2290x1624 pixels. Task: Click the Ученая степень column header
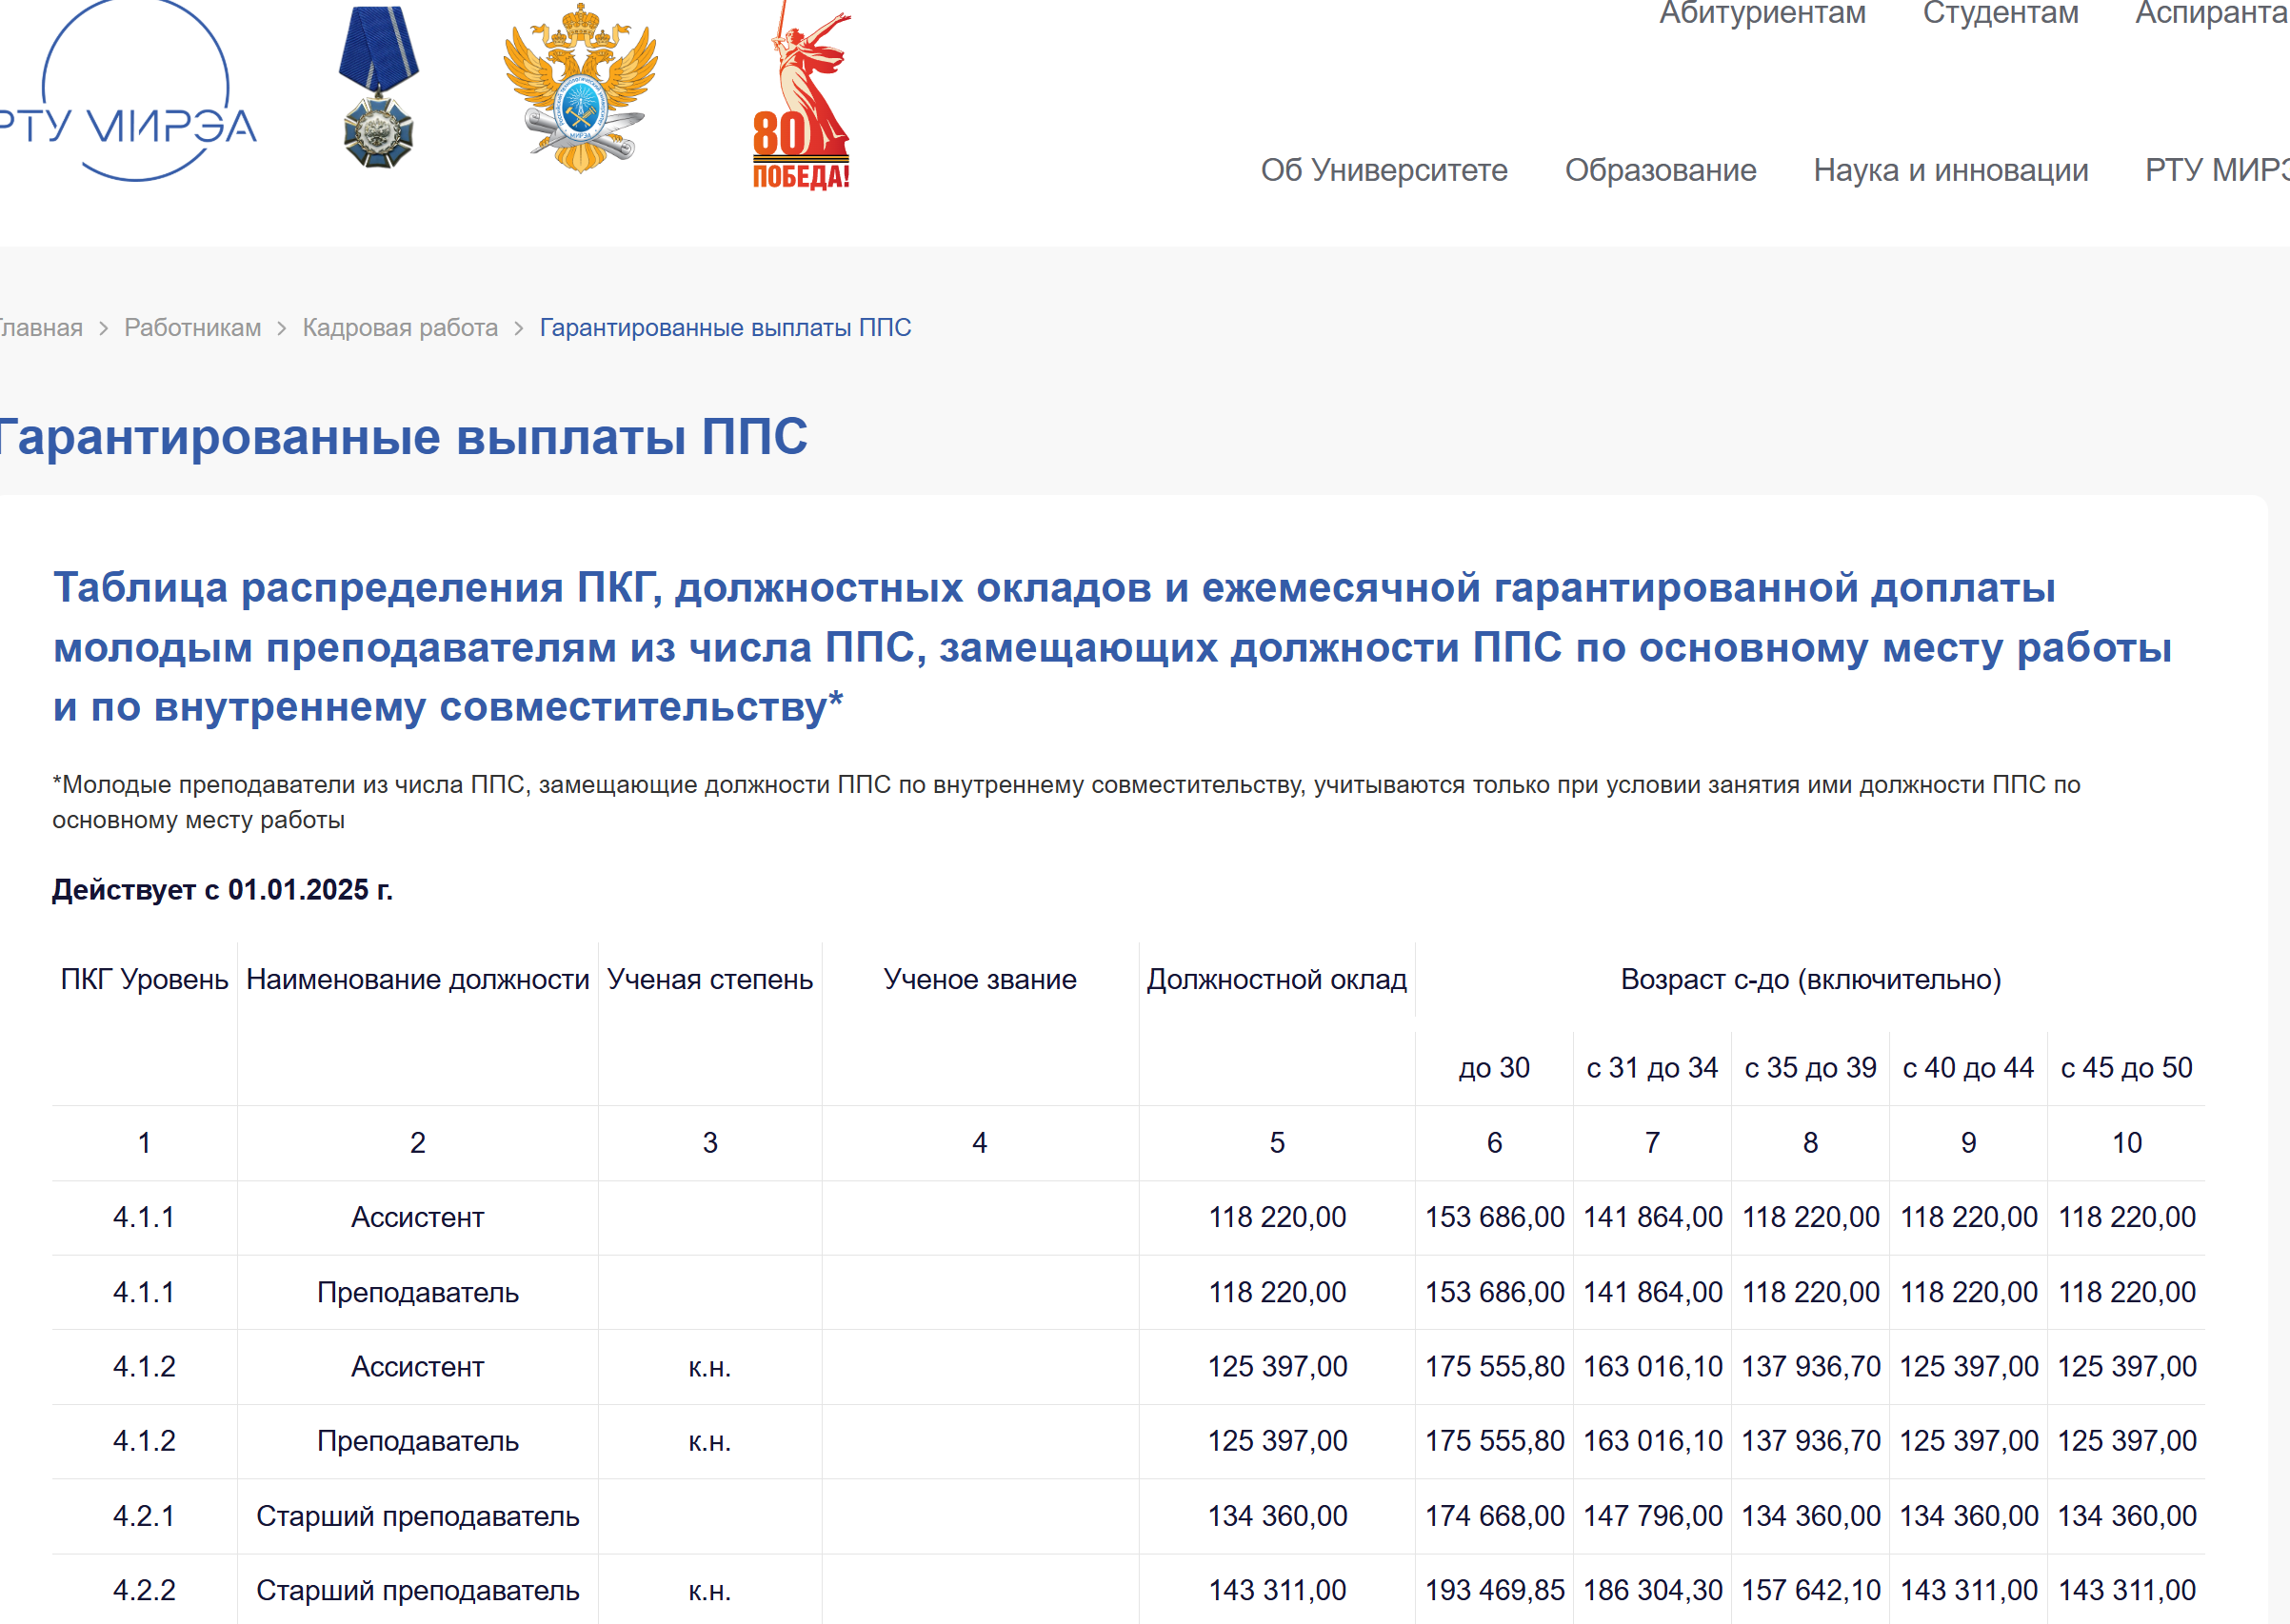[x=710, y=979]
